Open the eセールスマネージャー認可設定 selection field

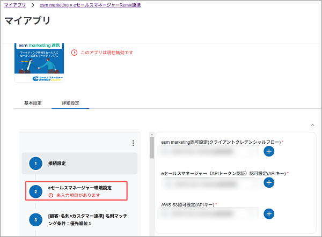tap(209, 183)
